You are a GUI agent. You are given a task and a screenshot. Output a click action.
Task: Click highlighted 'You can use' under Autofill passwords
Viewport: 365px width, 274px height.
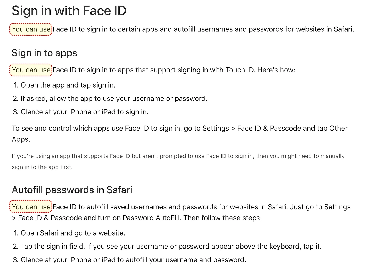(31, 207)
